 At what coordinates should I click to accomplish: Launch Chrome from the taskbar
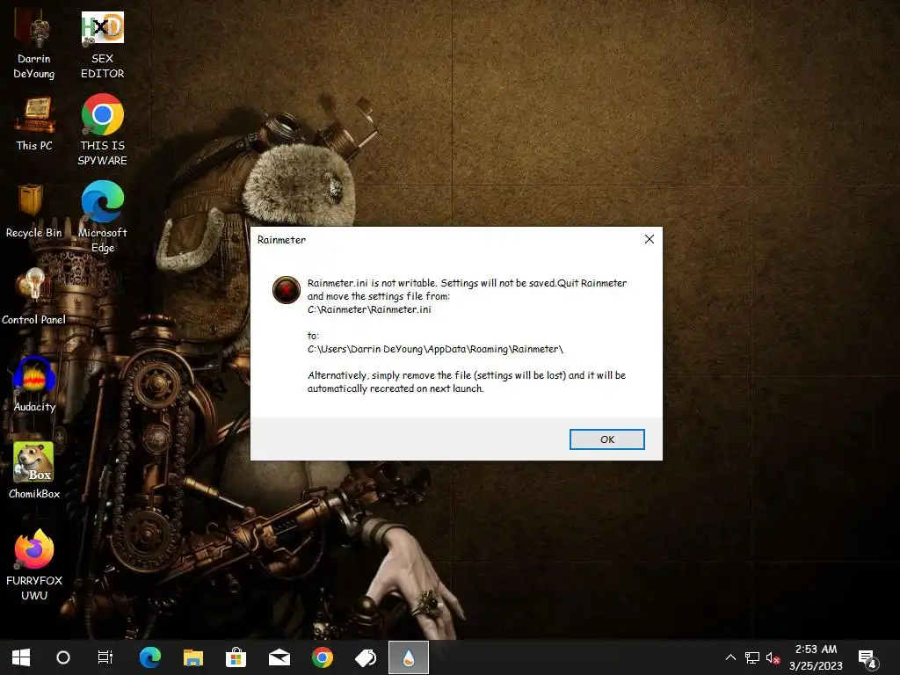point(322,657)
